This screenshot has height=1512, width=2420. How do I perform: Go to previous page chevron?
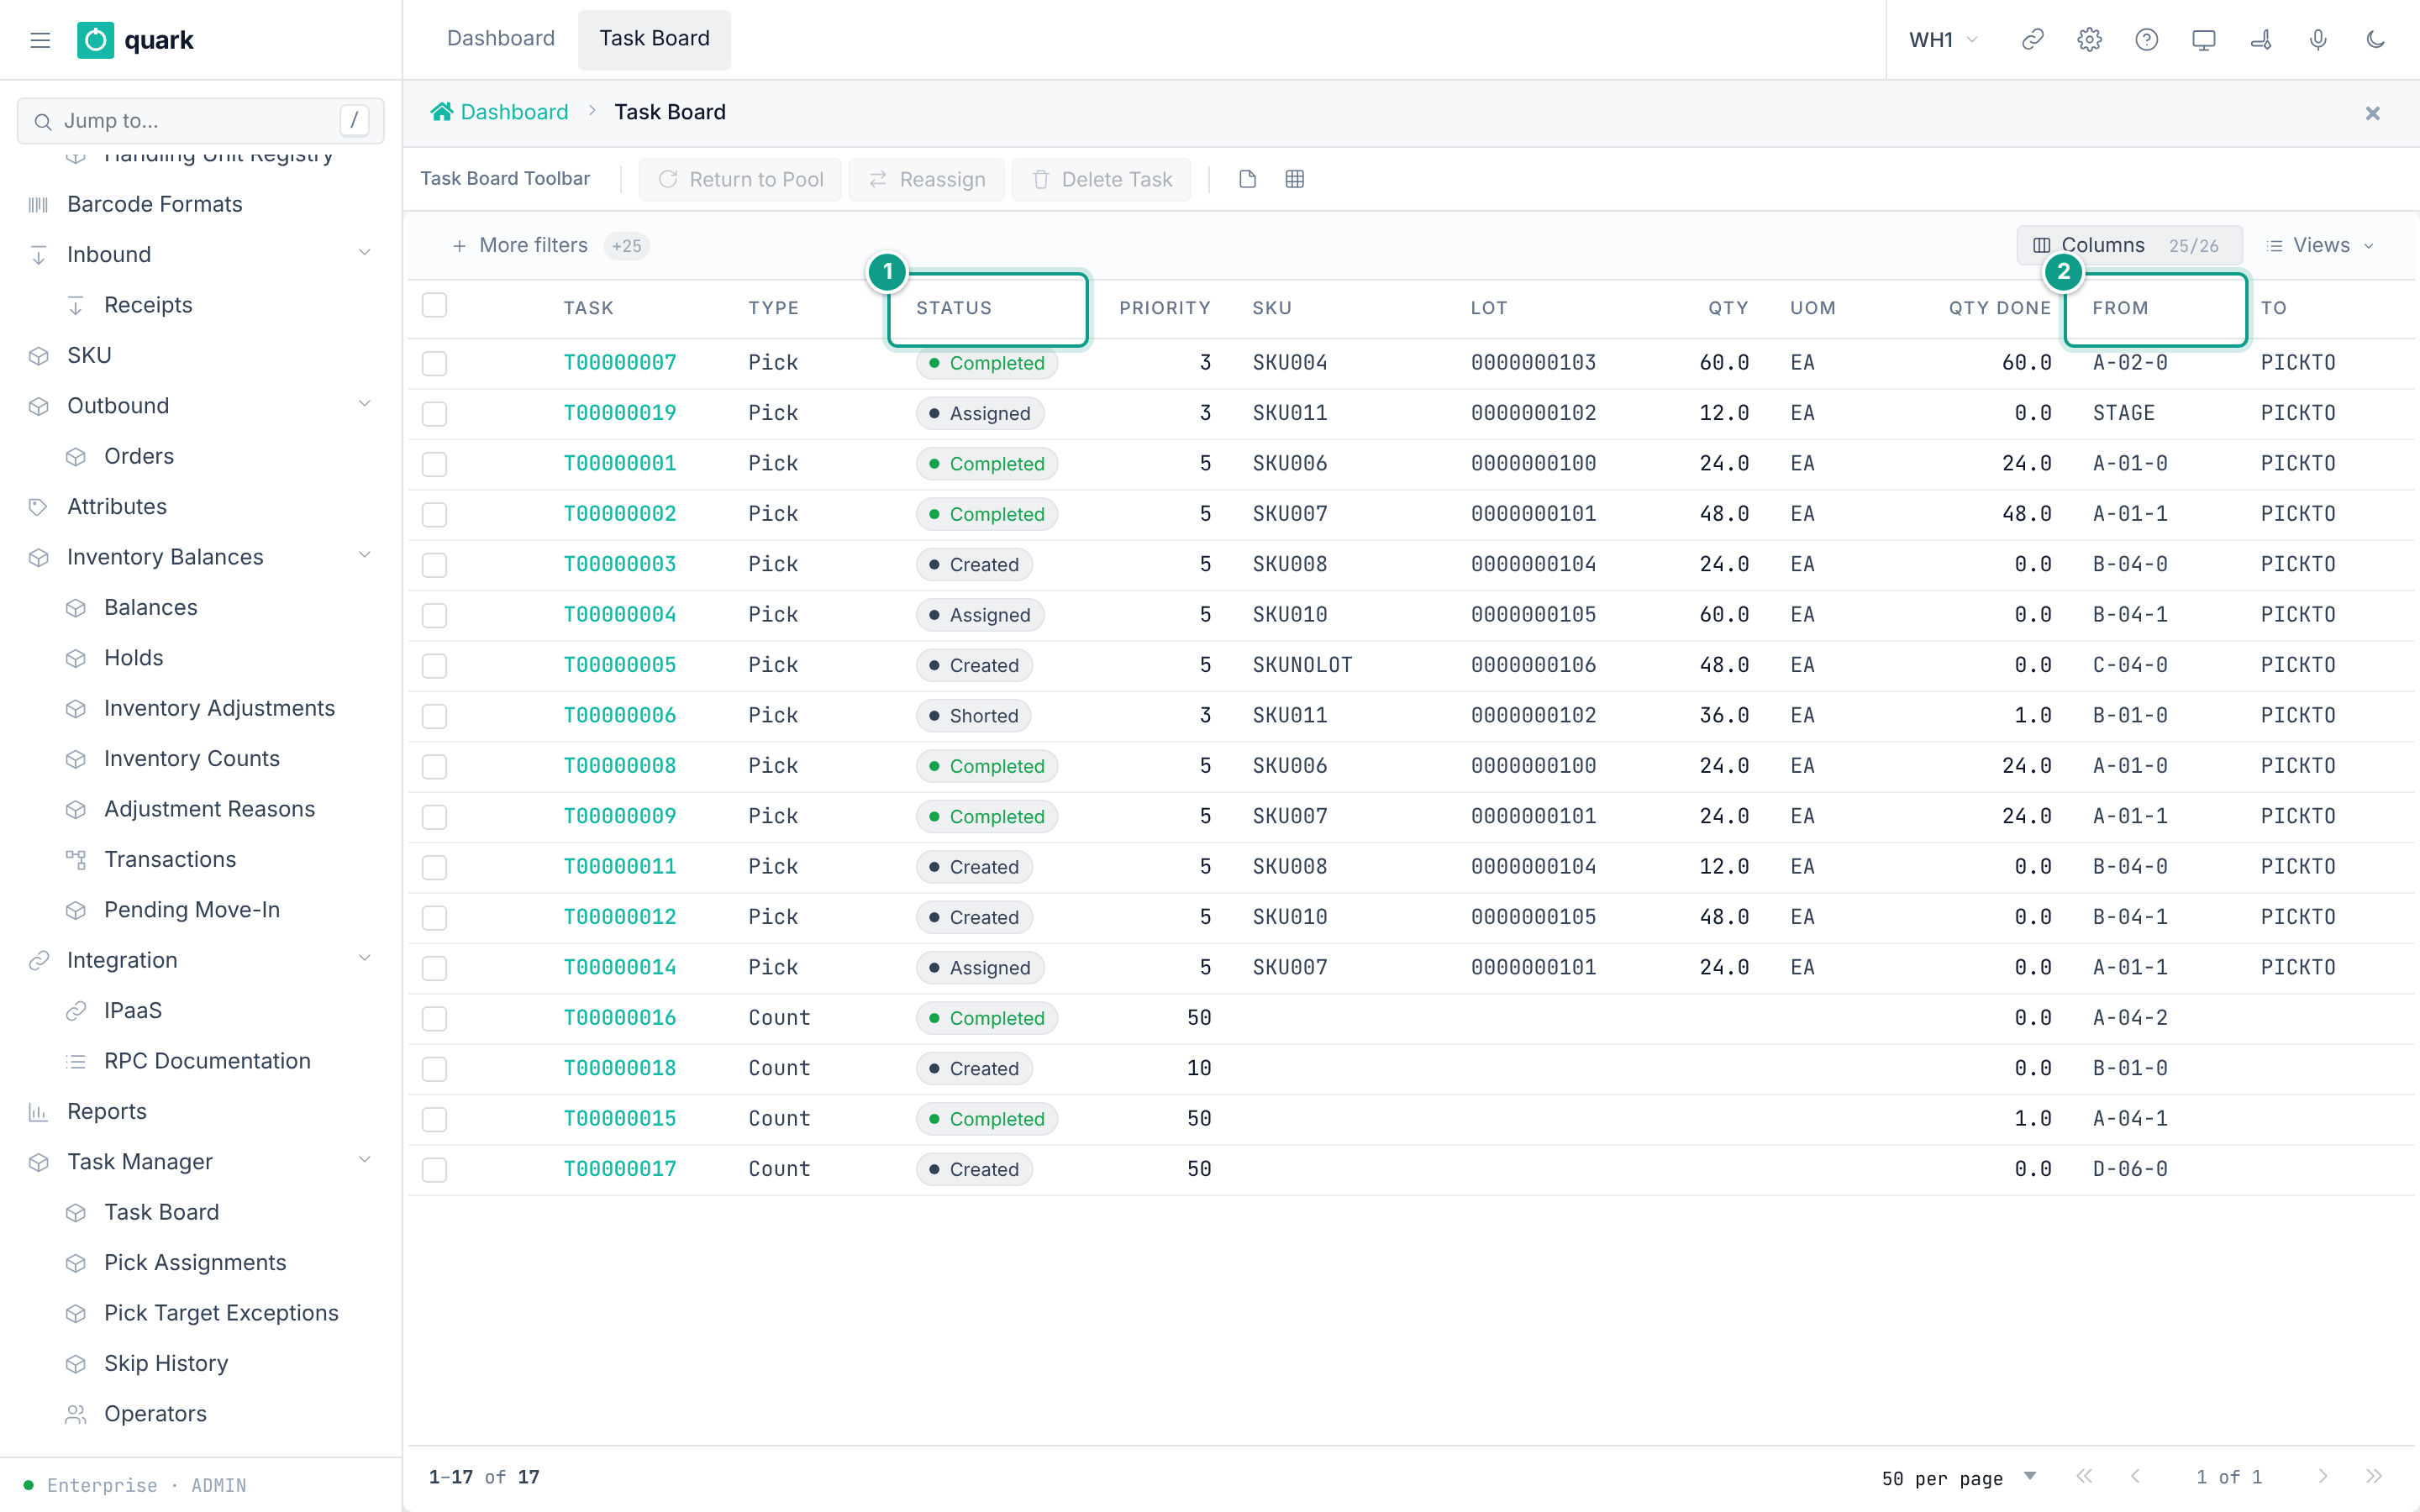pyautogui.click(x=2135, y=1477)
